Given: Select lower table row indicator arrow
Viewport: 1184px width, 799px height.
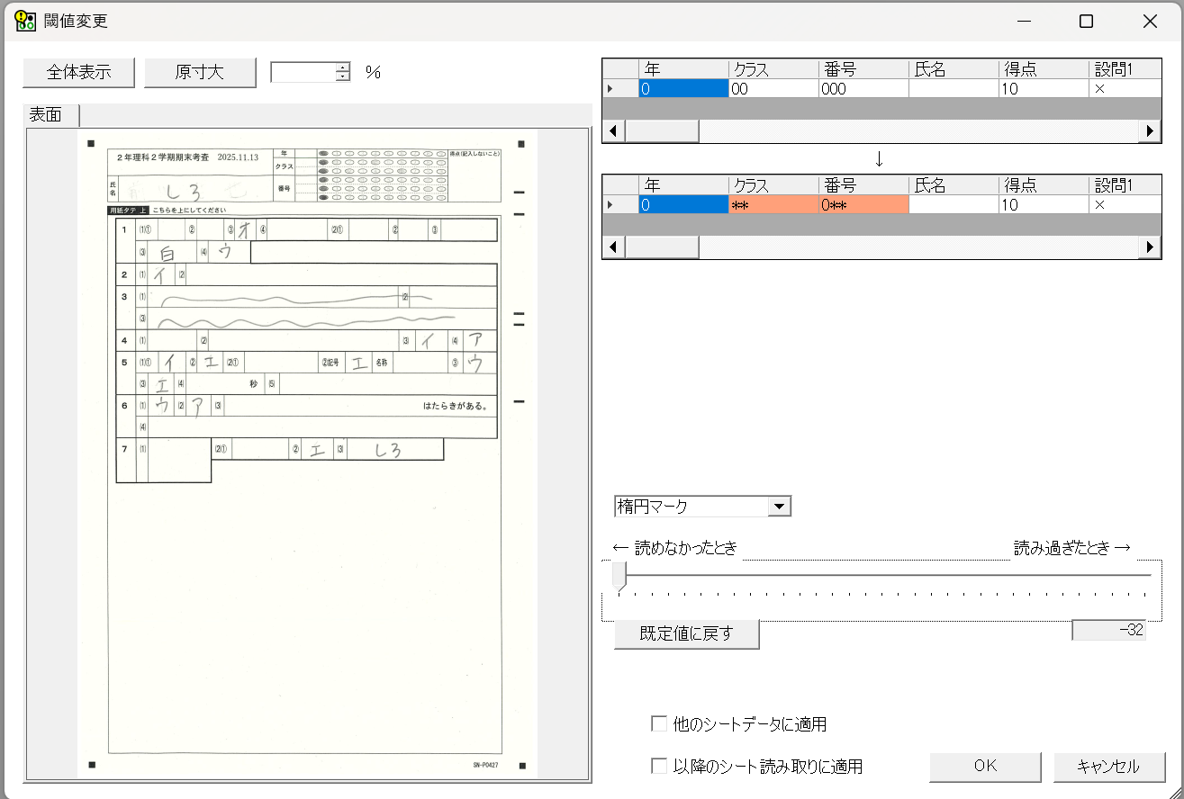Looking at the screenshot, I should 611,205.
